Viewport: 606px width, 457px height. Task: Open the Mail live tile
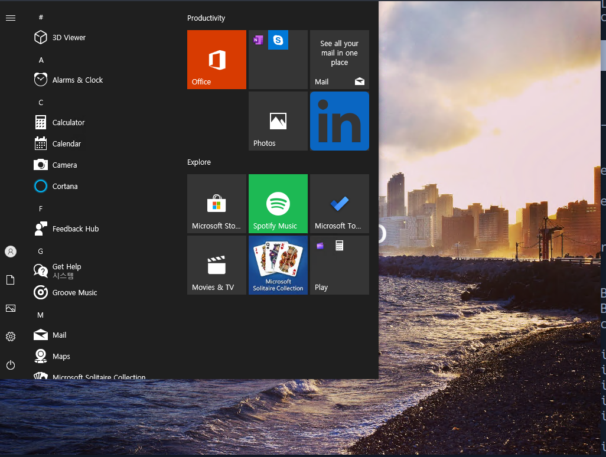(x=340, y=60)
